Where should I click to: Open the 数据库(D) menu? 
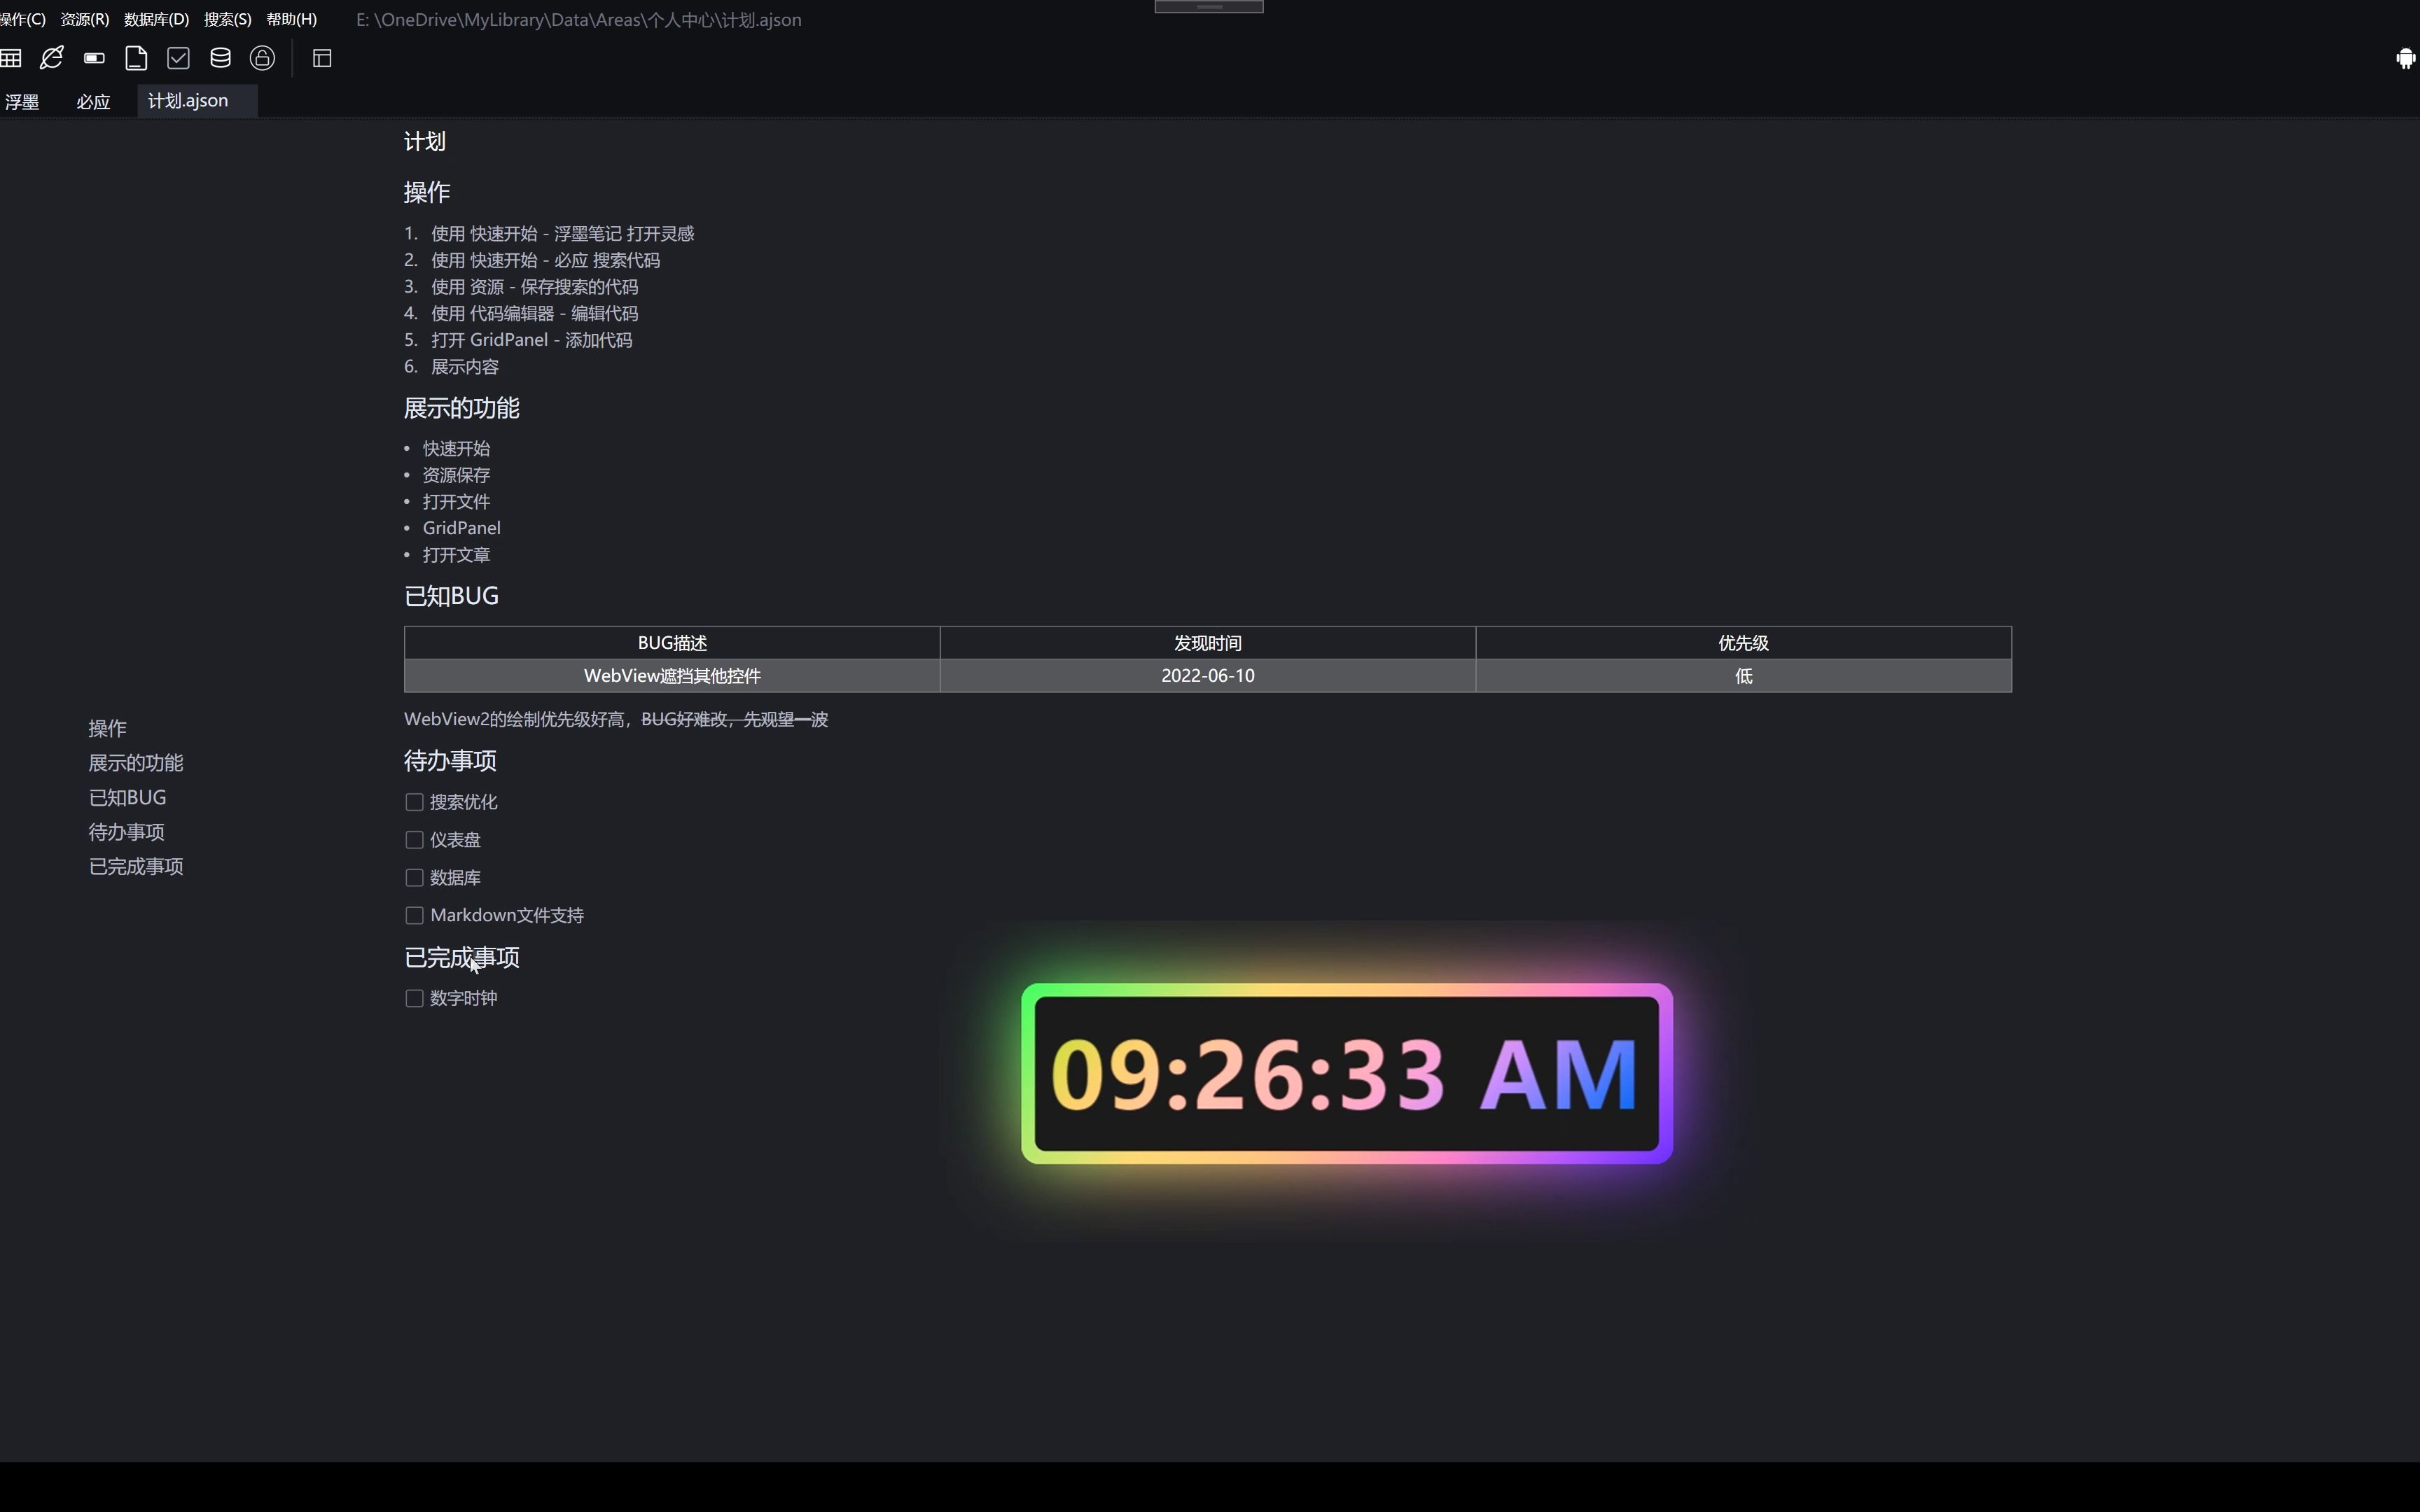click(x=156, y=19)
